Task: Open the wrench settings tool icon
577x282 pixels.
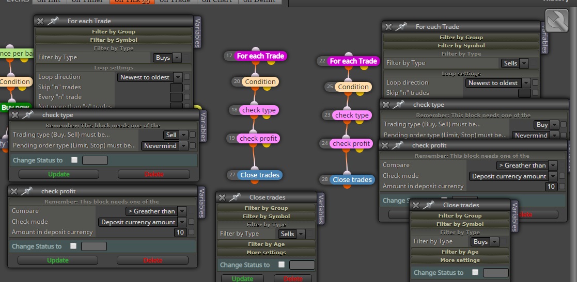Action: pyautogui.click(x=557, y=21)
